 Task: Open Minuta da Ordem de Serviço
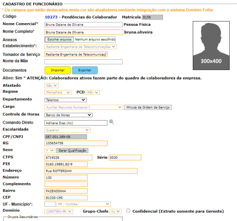coord(148,107)
